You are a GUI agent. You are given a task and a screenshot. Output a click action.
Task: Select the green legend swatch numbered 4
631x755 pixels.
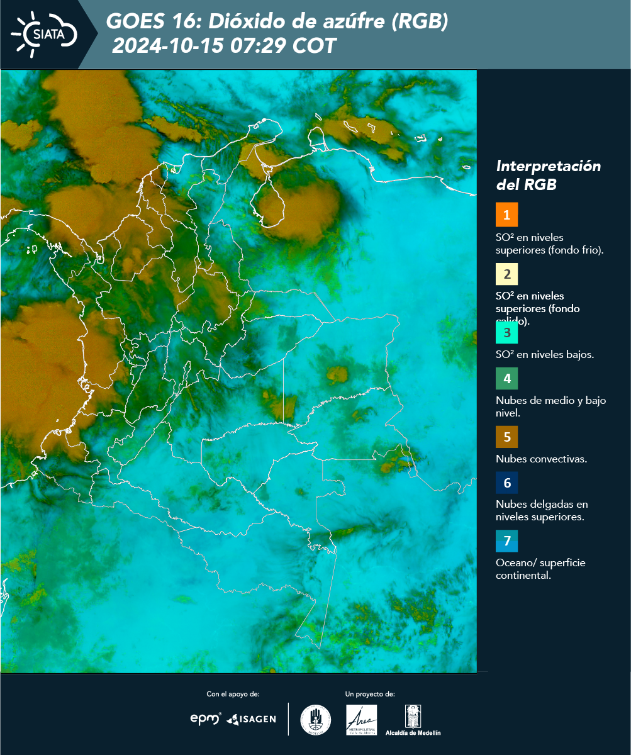click(506, 379)
